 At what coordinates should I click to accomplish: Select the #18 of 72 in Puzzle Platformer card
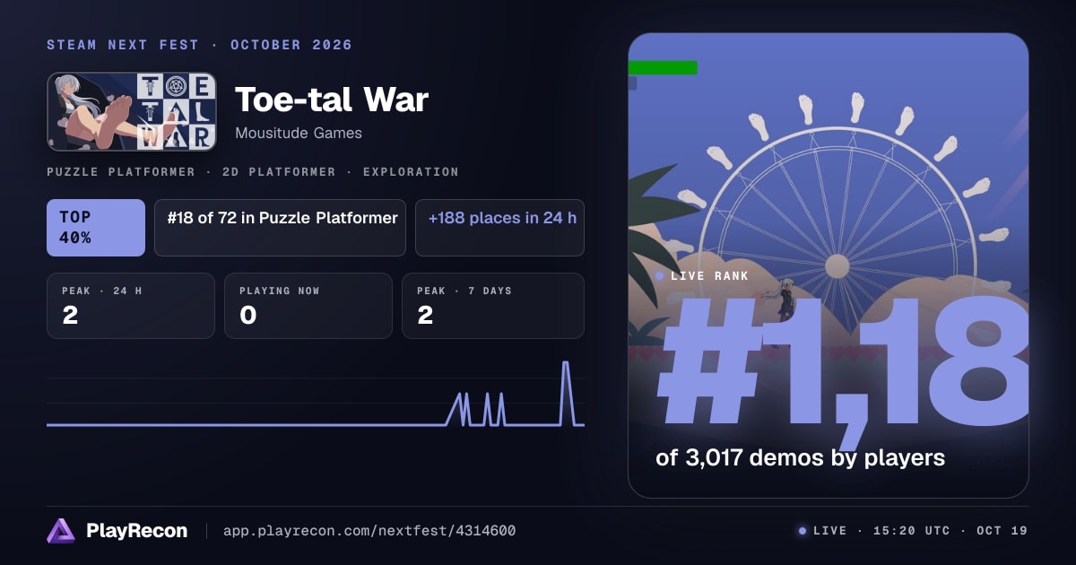pos(280,228)
